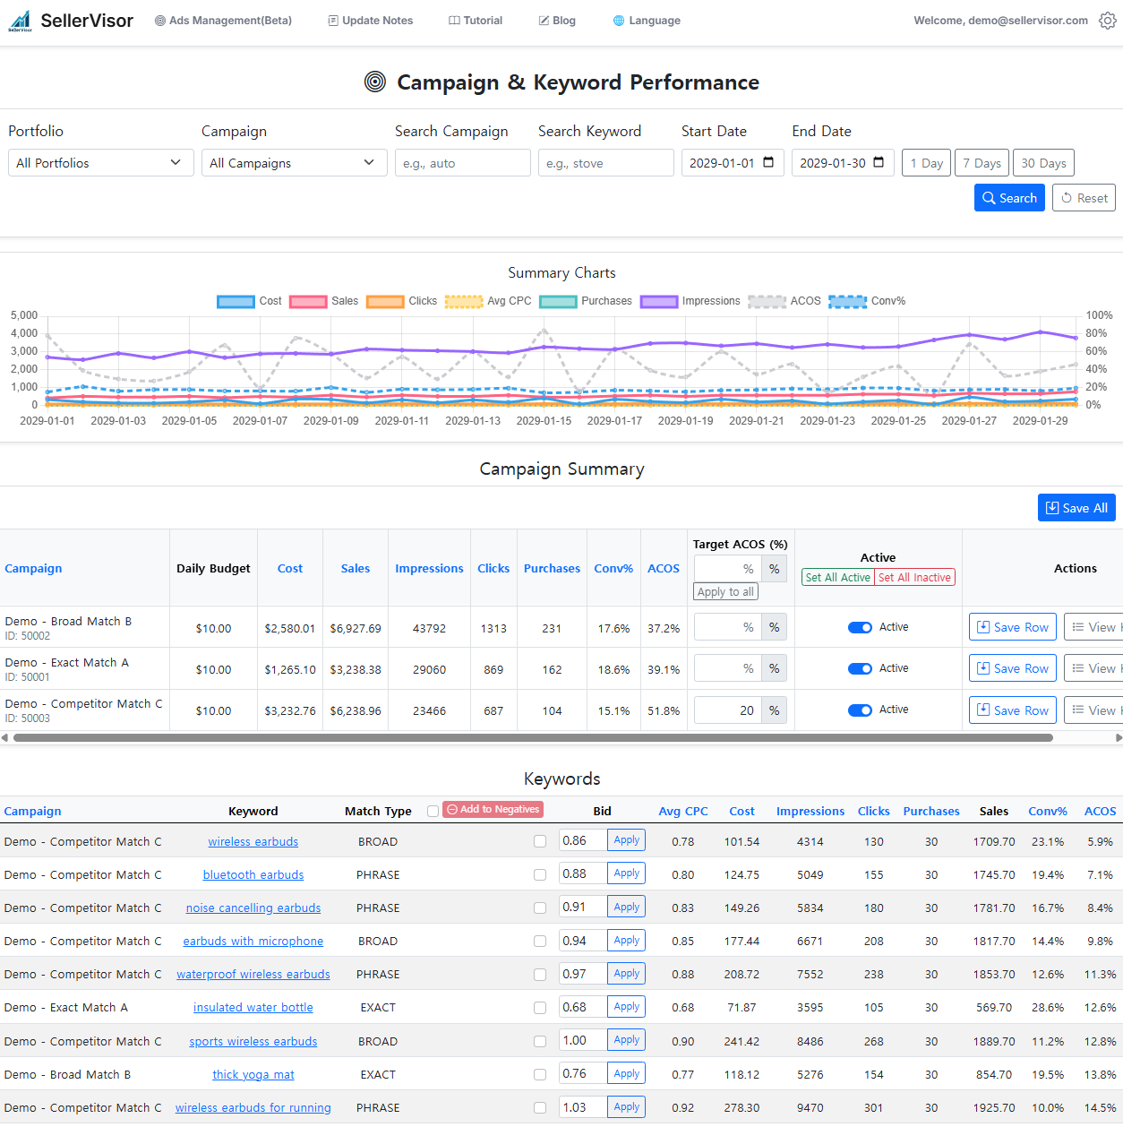Click save icon in Competitor Match C row
Viewport: 1123px width, 1127px height.
coord(983,710)
